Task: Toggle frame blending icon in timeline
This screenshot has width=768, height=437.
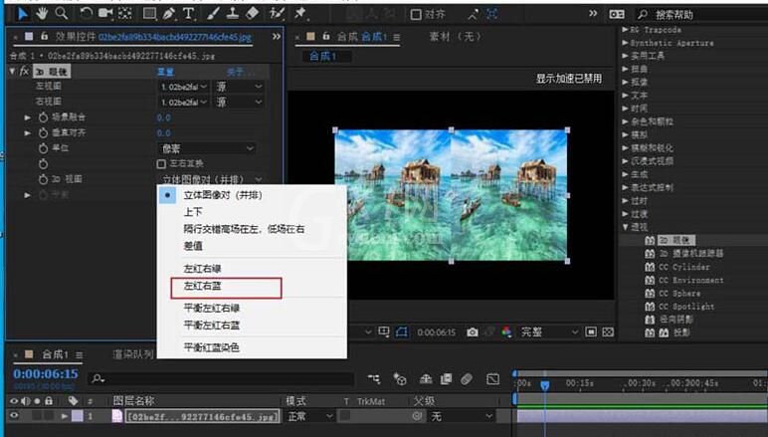Action: [447, 378]
